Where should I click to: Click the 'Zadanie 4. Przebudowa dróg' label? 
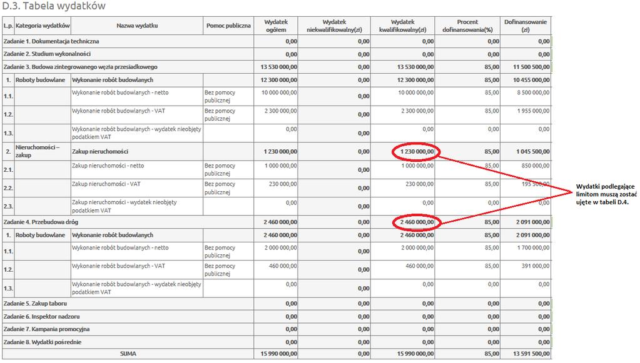[x=41, y=222]
